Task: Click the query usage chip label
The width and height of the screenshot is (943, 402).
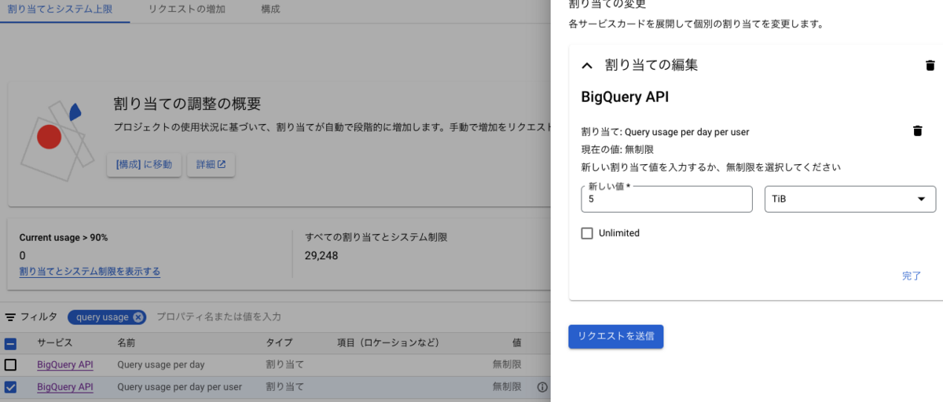Action: (102, 317)
